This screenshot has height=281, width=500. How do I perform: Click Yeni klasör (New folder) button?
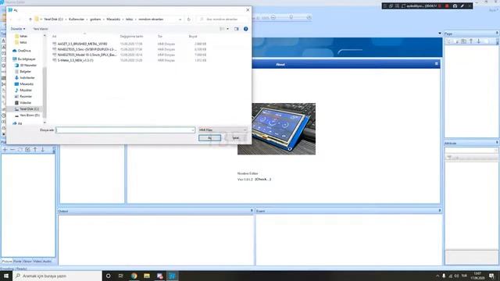41,29
